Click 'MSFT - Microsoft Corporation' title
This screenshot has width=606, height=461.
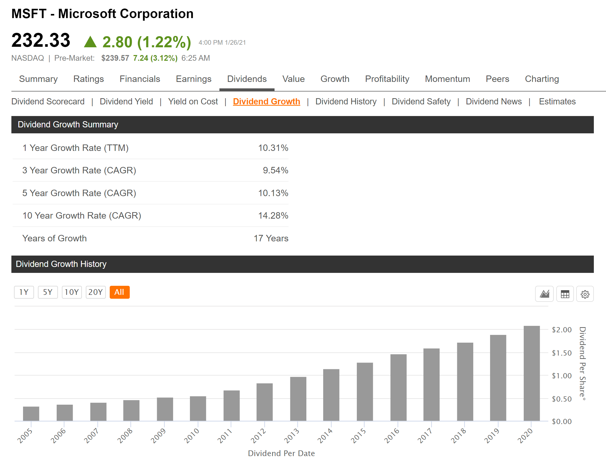coord(102,14)
